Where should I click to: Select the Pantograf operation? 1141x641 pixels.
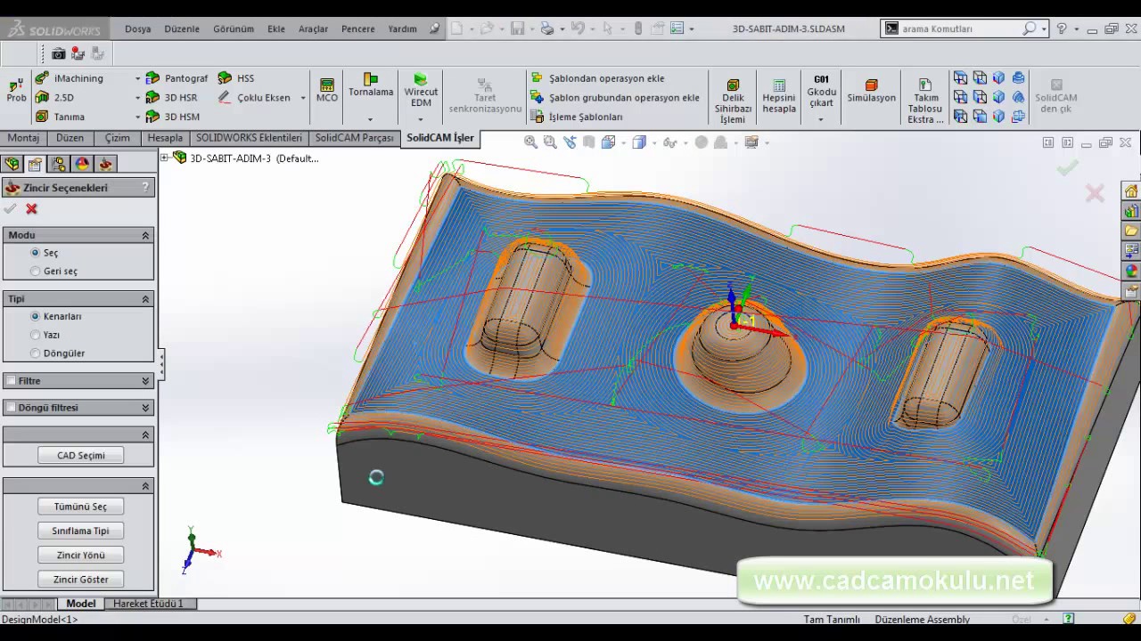176,78
